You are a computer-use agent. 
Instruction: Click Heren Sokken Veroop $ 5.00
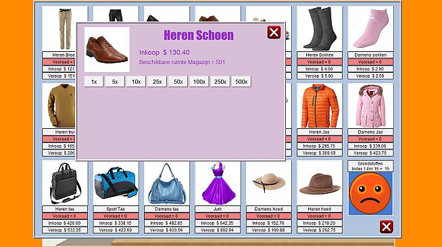pyautogui.click(x=320, y=76)
